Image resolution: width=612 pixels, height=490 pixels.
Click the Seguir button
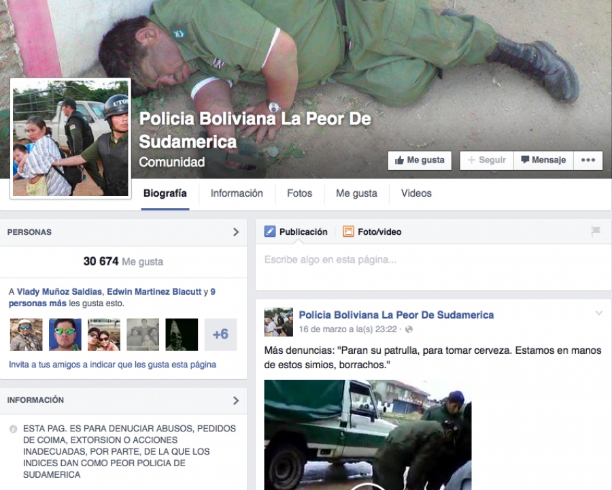[x=486, y=160]
